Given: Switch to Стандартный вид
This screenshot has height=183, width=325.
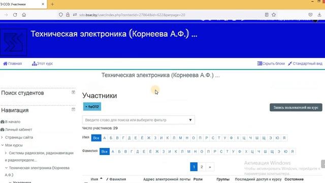Looking at the screenshot, I should [305, 64].
